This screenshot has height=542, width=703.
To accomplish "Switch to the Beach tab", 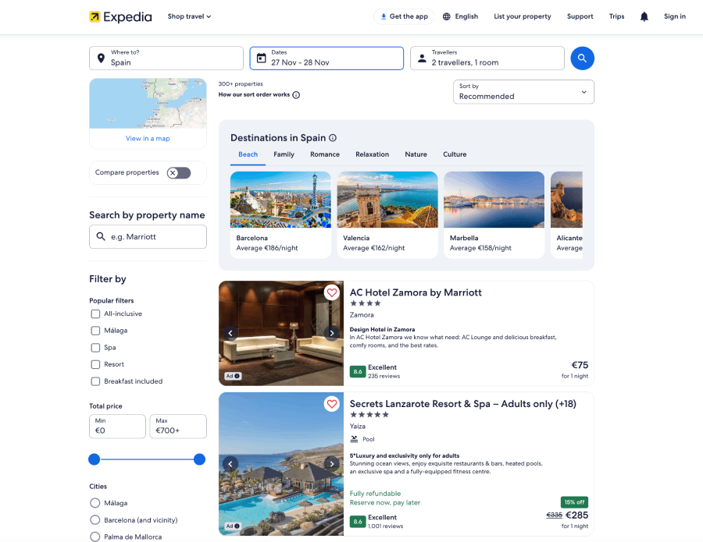I will click(248, 154).
